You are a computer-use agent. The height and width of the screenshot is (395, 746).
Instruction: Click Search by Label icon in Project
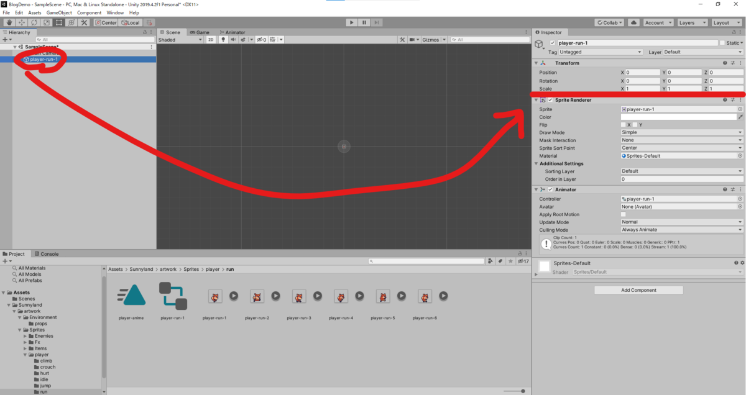tap(500, 261)
